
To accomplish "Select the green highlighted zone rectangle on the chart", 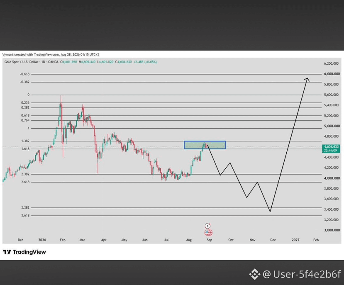I will click(x=205, y=145).
